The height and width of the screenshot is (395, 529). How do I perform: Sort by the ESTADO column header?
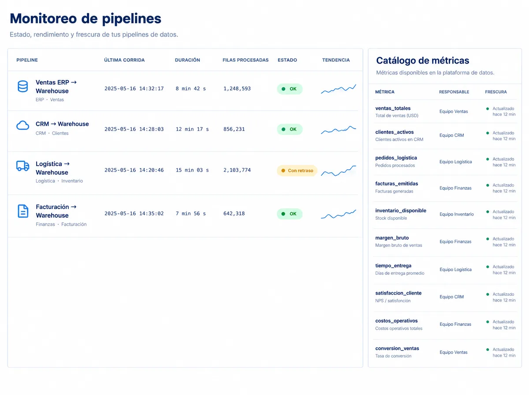tap(287, 60)
